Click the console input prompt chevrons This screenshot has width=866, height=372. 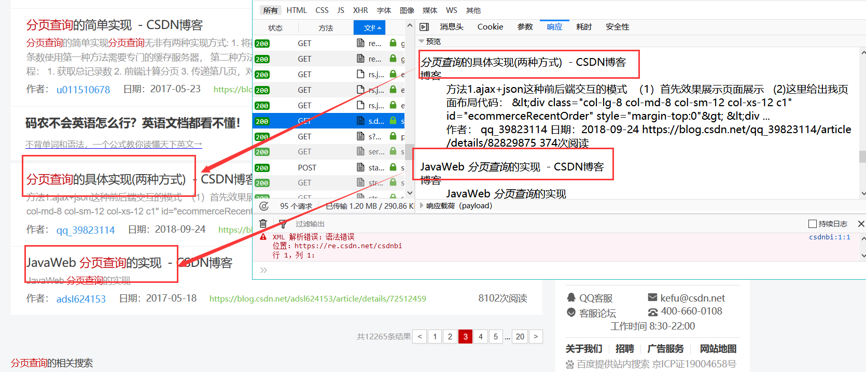click(263, 270)
